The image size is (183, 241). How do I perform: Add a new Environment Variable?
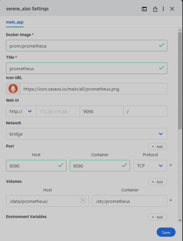pos(157,217)
